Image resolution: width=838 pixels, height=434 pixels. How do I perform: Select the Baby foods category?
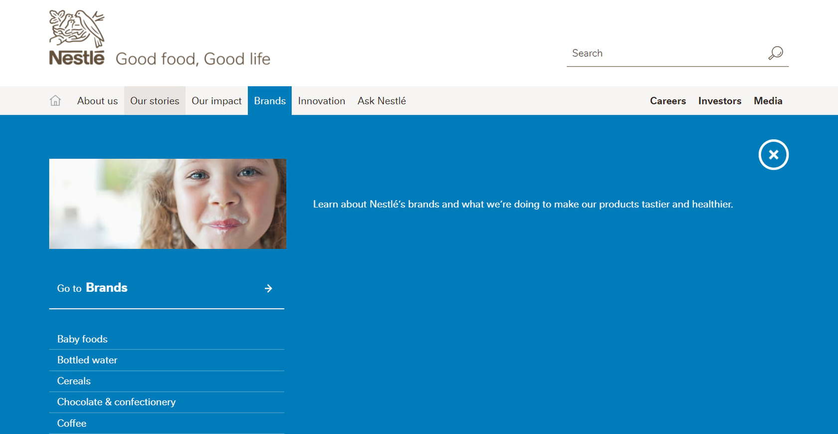pos(82,339)
